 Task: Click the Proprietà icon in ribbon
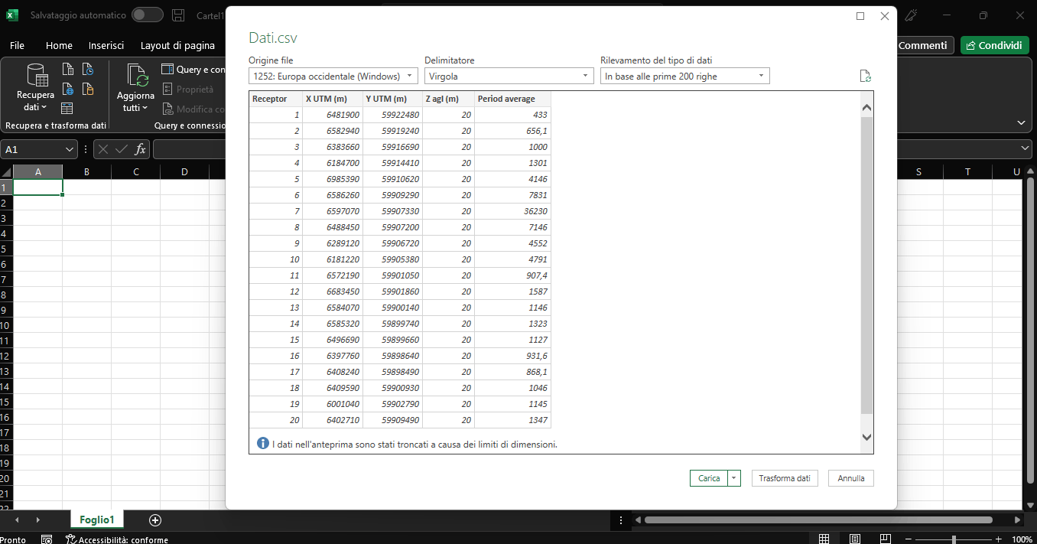coord(167,89)
